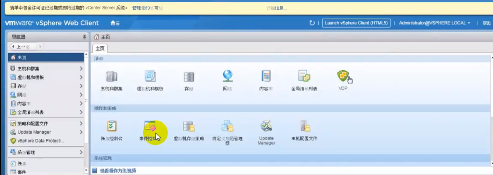Expand the 虚拟机和模板 chevron in navigator
493x175 pixels.
click(81, 77)
